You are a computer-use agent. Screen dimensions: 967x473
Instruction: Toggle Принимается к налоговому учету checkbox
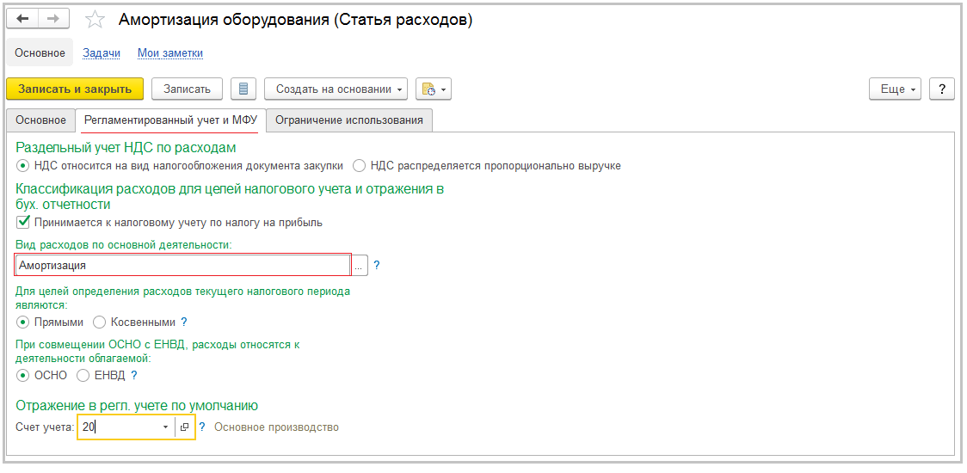point(23,222)
